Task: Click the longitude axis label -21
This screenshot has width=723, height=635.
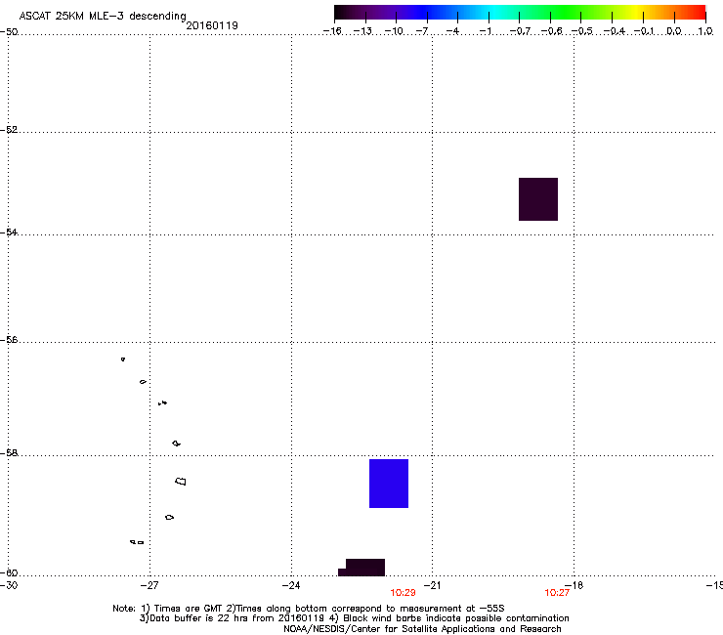Action: 432,585
